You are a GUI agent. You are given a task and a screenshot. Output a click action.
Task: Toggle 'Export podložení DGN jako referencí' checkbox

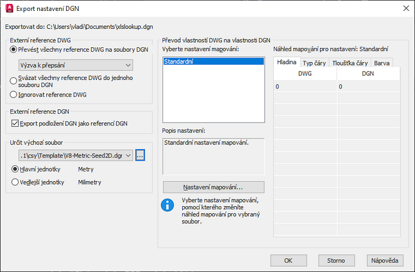tap(14, 123)
